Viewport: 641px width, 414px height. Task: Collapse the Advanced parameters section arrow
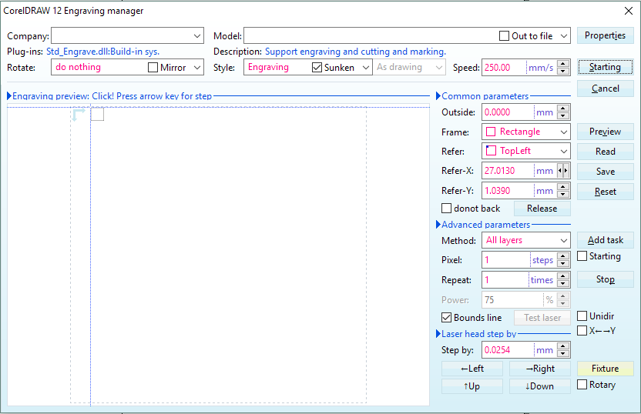(x=438, y=225)
